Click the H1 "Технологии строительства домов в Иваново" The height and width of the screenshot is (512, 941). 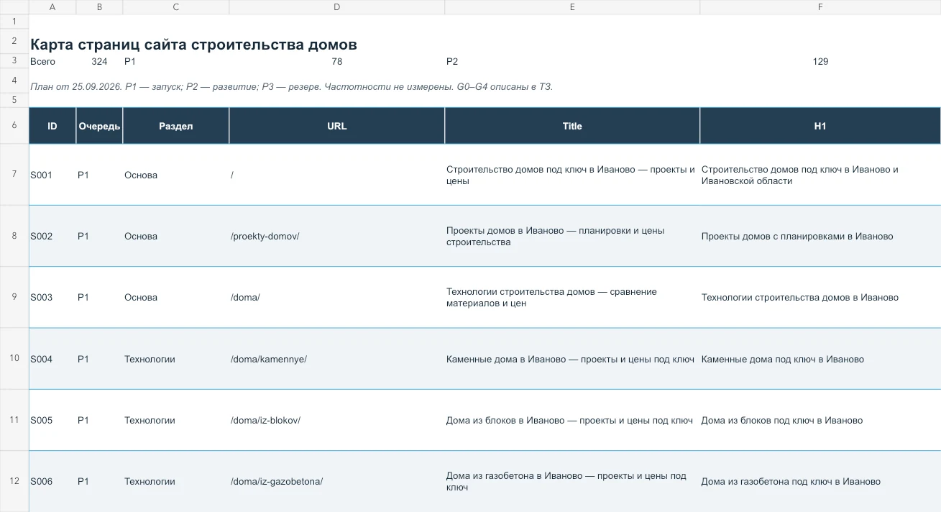(820, 298)
